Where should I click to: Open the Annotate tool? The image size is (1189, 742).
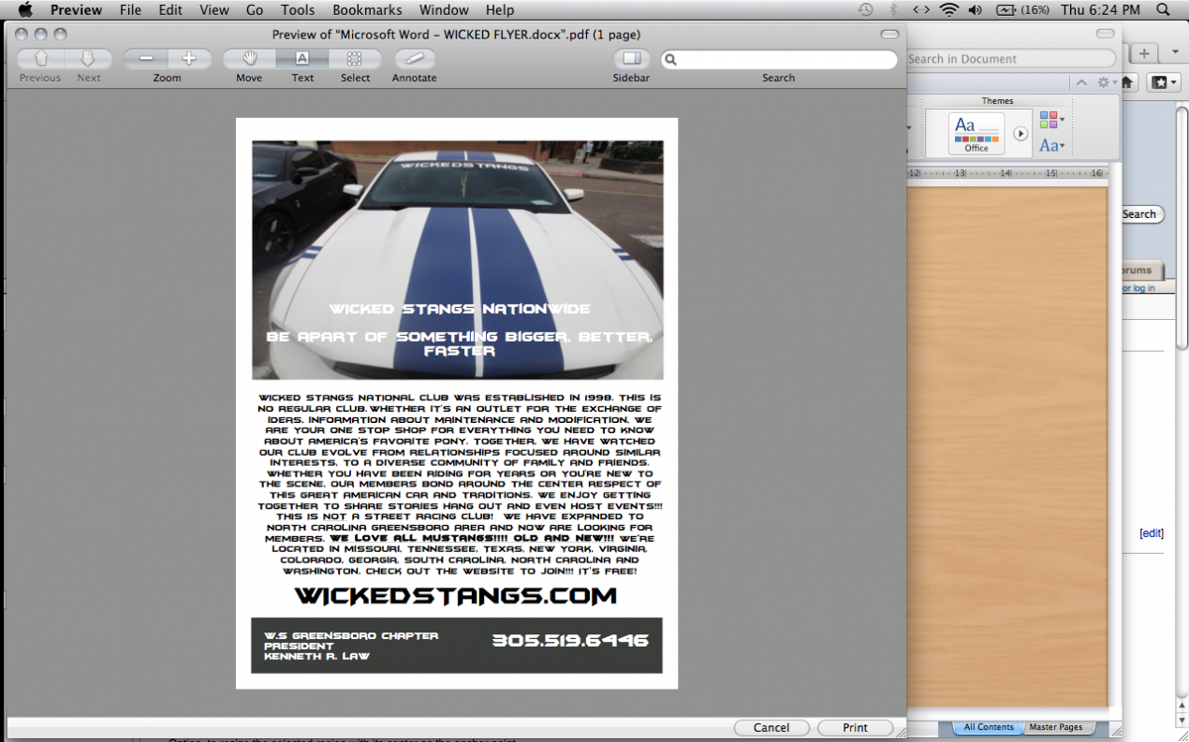pos(415,59)
